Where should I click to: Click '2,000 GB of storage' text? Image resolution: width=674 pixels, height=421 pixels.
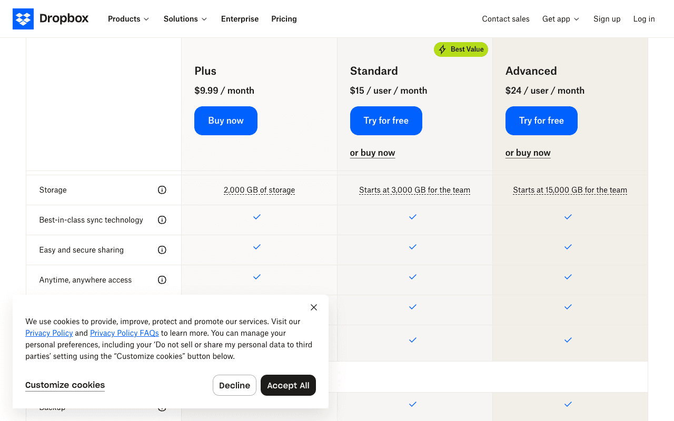pos(259,190)
